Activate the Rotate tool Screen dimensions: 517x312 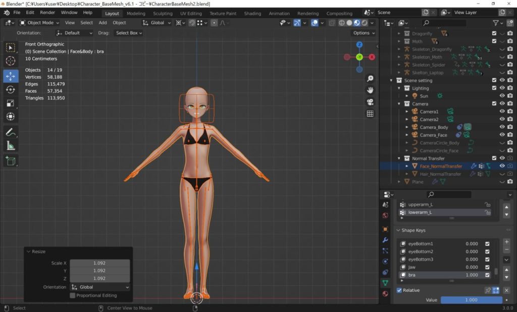(11, 89)
